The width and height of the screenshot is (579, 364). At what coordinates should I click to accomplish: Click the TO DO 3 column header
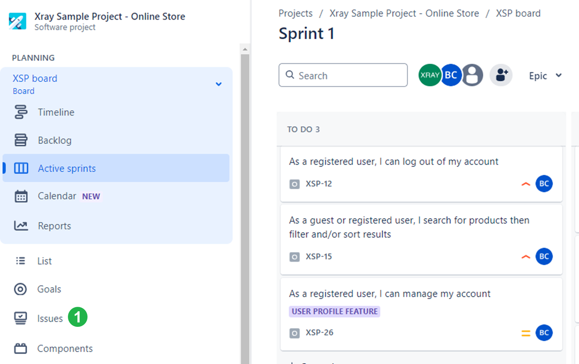point(303,130)
